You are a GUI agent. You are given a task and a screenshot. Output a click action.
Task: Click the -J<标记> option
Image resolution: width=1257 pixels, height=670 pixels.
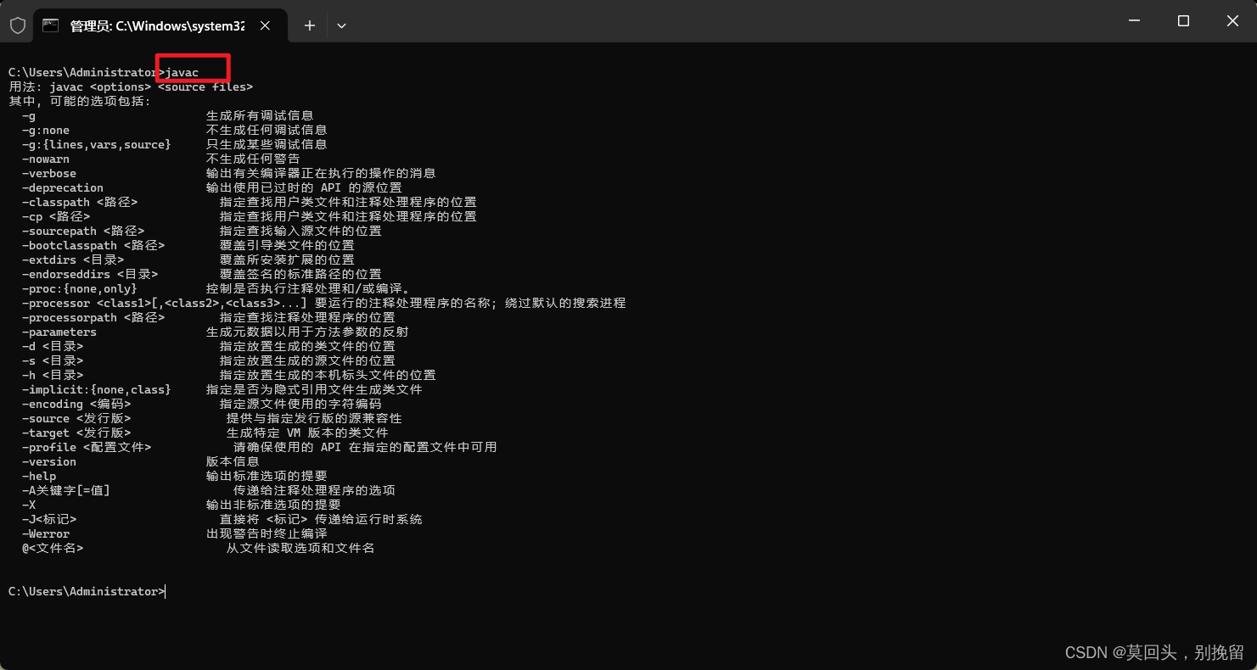pos(49,520)
